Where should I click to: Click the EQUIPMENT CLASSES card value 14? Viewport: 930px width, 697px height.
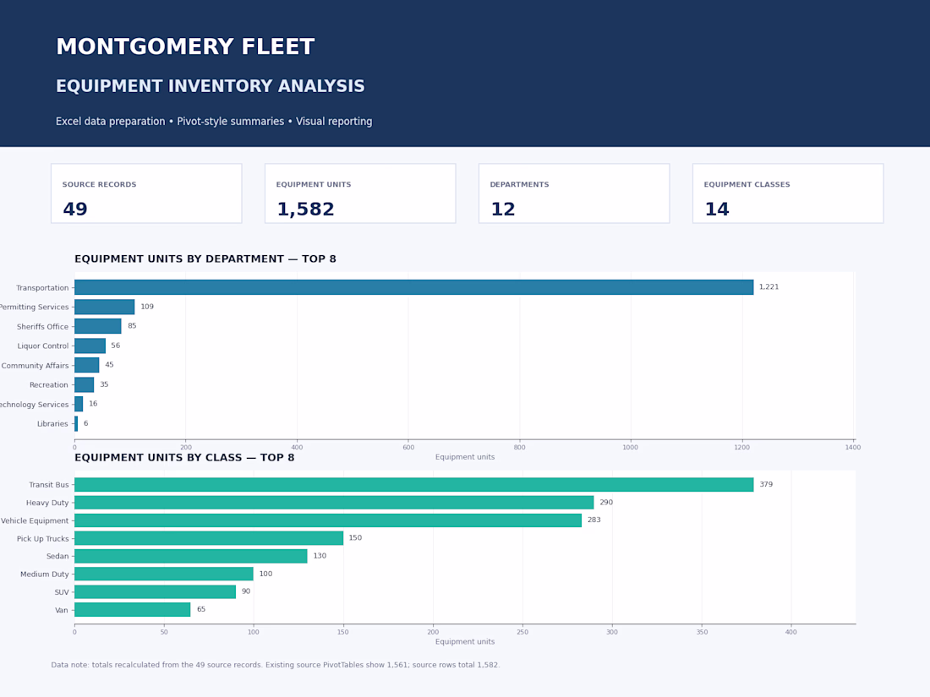[716, 210]
